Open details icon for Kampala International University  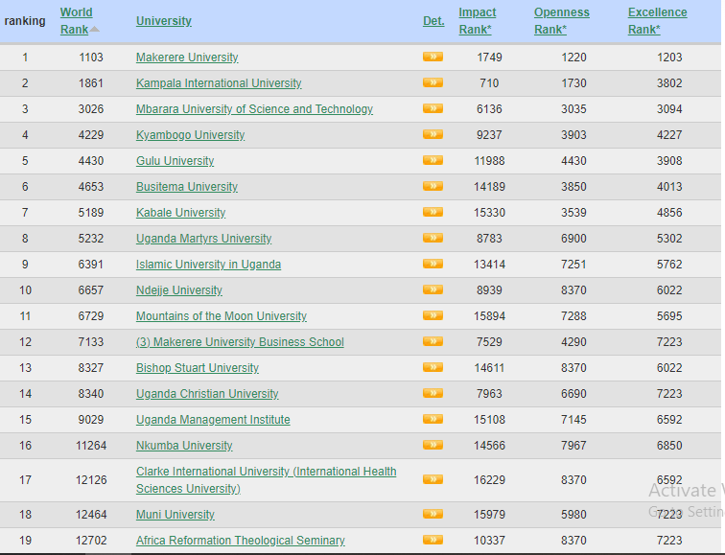pyautogui.click(x=433, y=82)
